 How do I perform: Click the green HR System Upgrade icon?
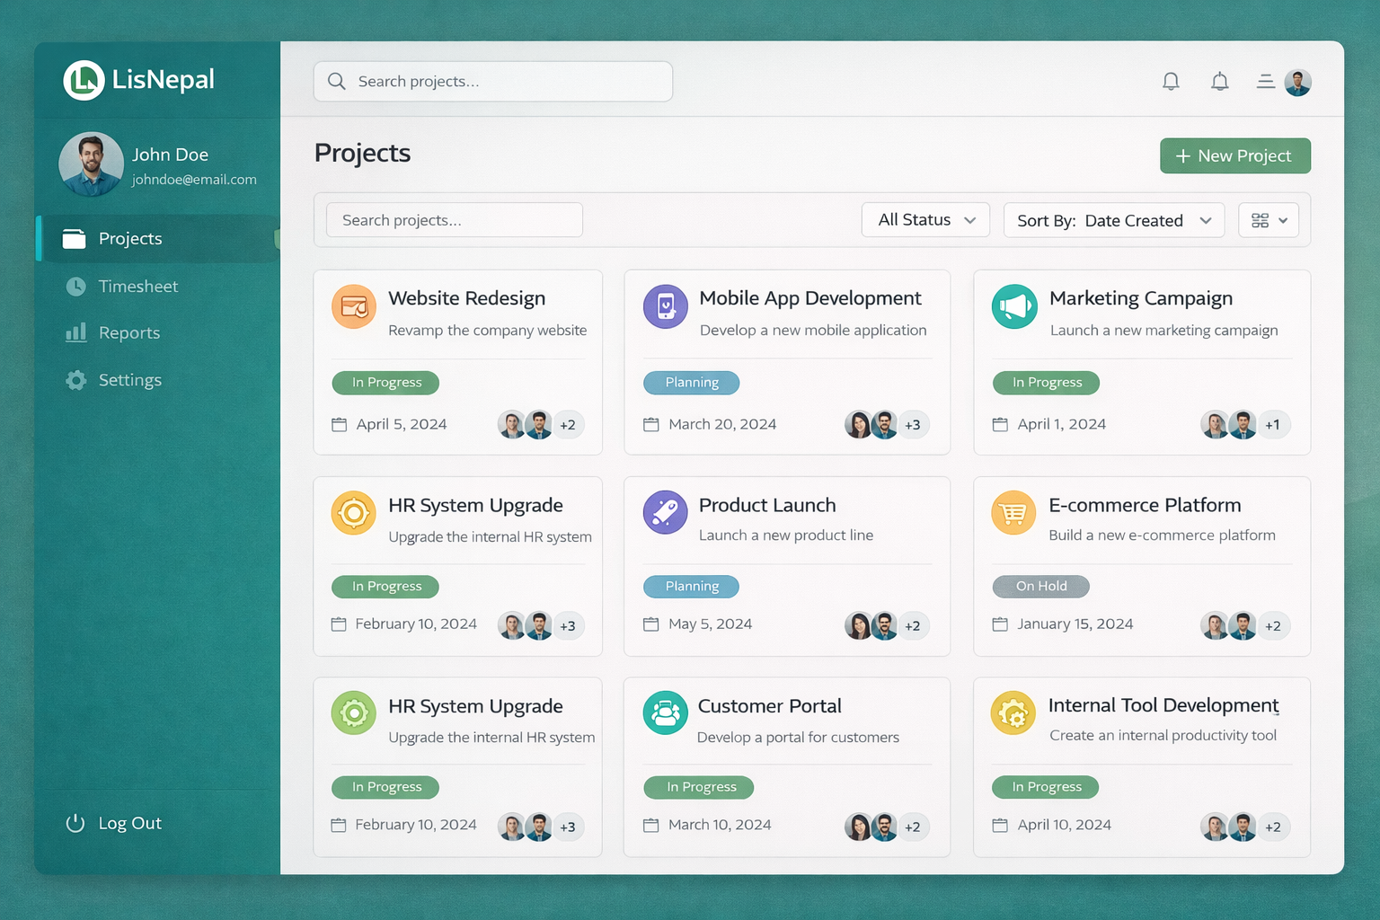pyautogui.click(x=354, y=713)
